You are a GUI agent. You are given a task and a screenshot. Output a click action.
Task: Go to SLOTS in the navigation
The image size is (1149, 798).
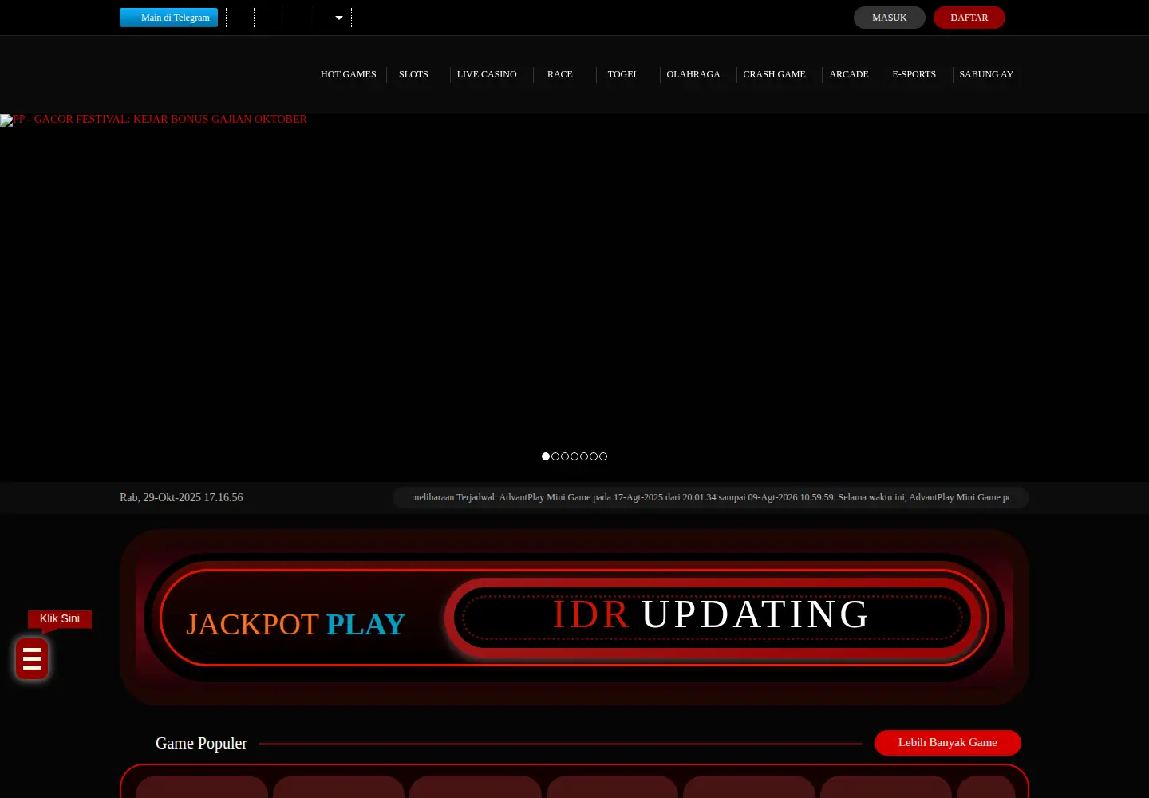(413, 74)
